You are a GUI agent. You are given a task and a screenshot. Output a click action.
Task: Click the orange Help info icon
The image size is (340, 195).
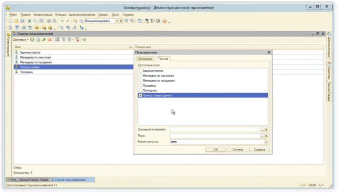click(164, 21)
